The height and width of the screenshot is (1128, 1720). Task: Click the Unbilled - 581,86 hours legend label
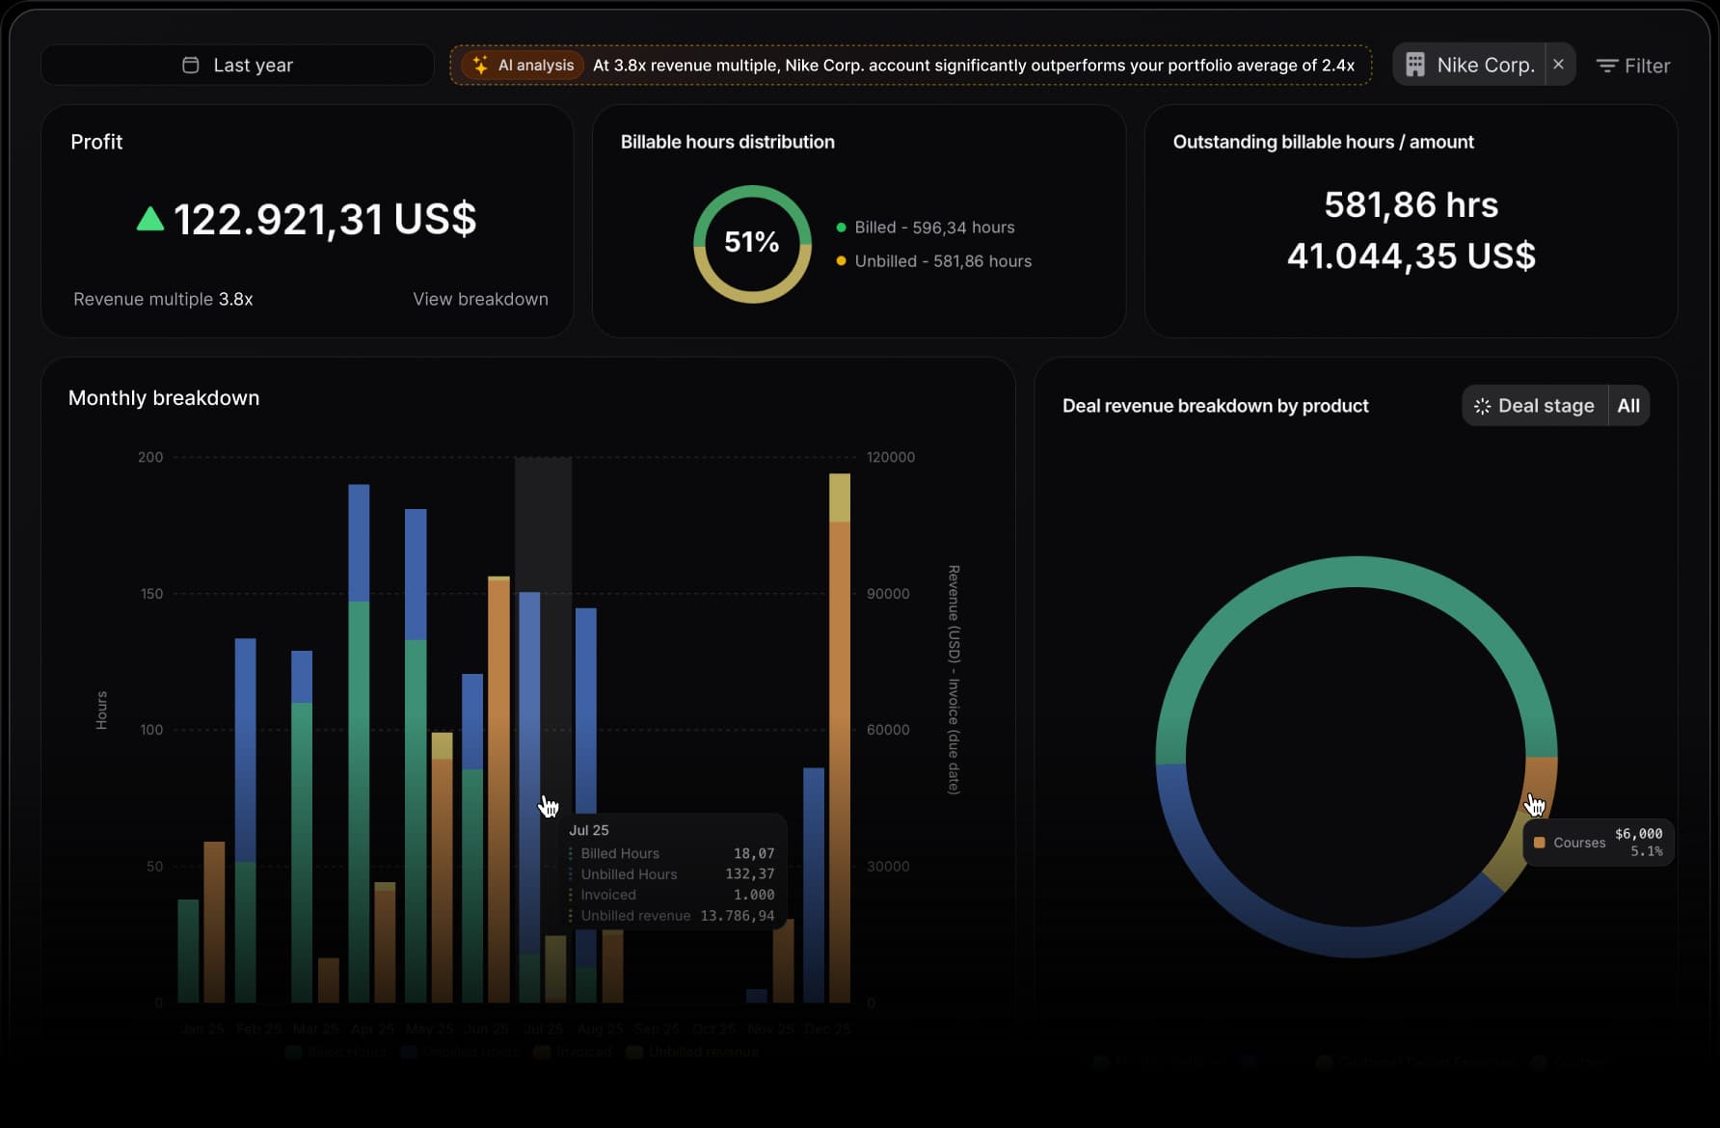943,261
